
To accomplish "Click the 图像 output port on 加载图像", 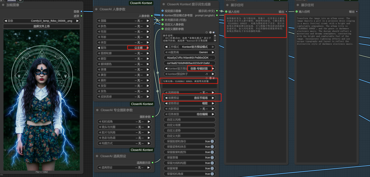I will [x=82, y=11].
